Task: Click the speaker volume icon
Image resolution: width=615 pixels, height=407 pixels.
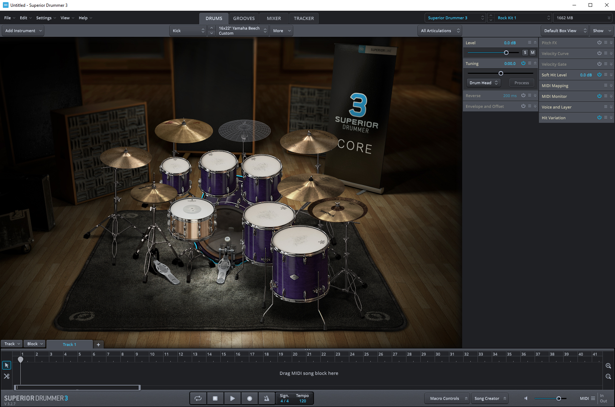Action: point(526,398)
